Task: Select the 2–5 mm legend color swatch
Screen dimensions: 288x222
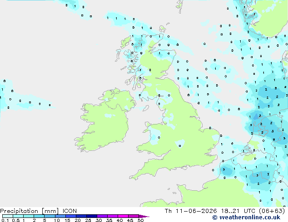Action: (x=39, y=216)
